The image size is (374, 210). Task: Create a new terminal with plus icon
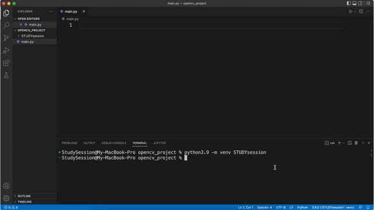coord(339,143)
